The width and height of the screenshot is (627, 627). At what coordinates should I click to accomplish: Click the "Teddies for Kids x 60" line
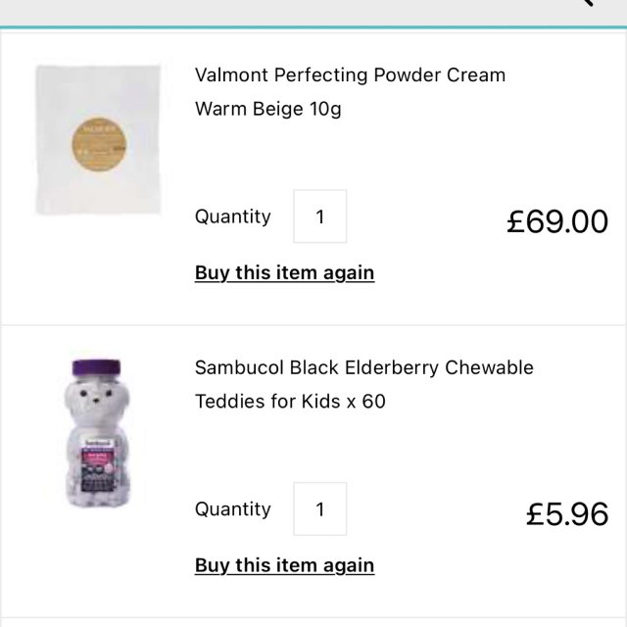[290, 402]
